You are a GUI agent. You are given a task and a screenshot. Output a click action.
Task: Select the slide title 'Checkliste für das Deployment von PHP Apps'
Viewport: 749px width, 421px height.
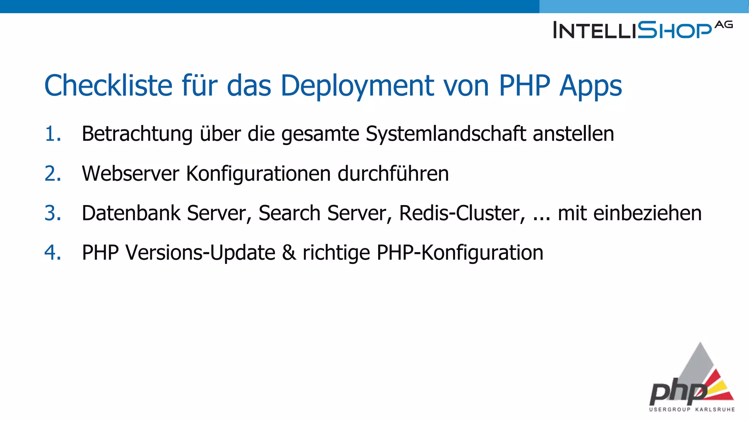[333, 86]
